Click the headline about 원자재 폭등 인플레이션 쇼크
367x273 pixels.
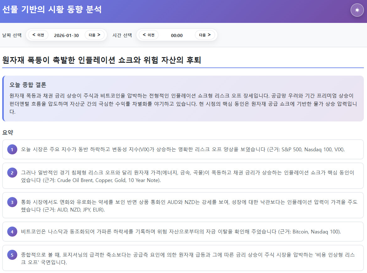[x=101, y=60]
